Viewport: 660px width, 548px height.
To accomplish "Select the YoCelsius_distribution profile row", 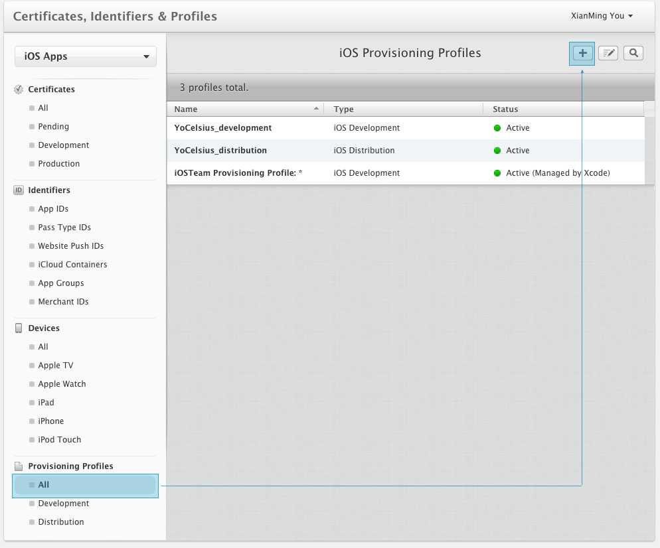I will pyautogui.click(x=220, y=151).
